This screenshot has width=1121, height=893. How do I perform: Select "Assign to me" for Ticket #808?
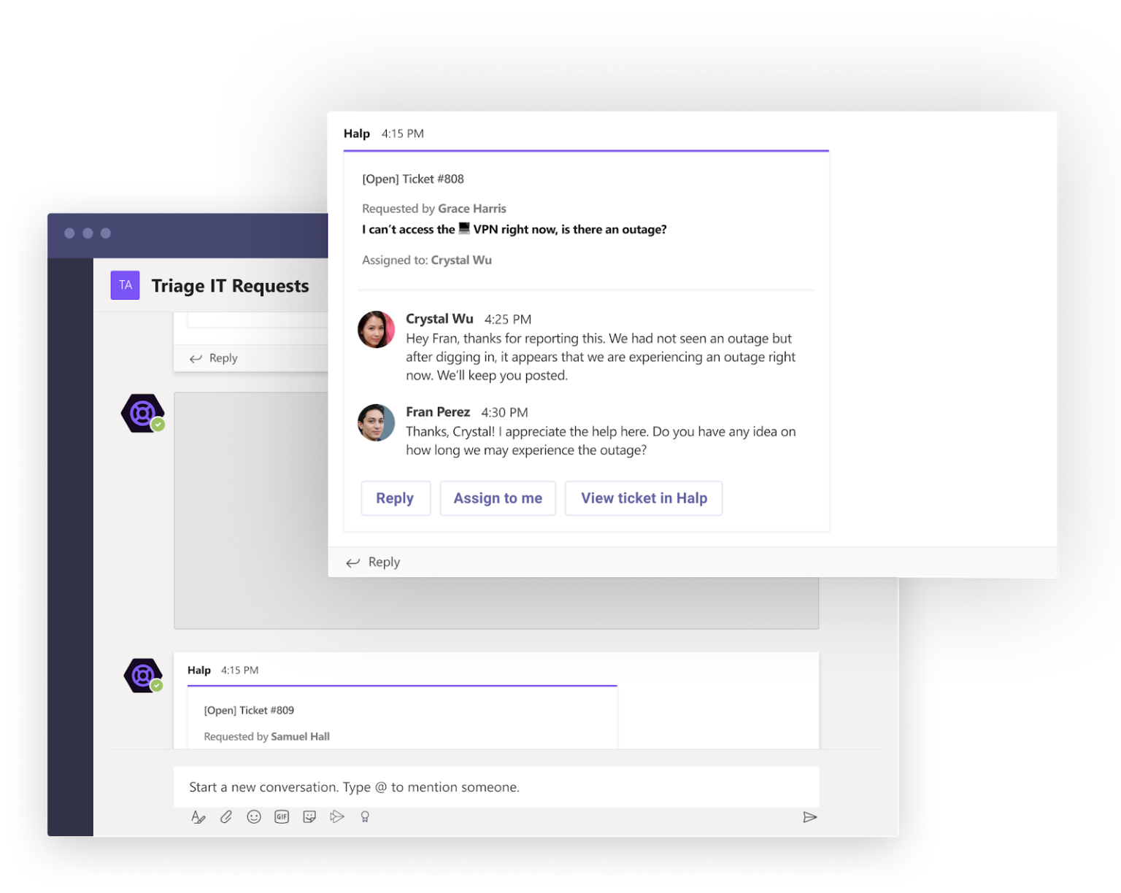click(498, 498)
